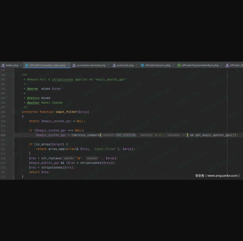
Task: Close the index.php tab
Action: coord(21,65)
